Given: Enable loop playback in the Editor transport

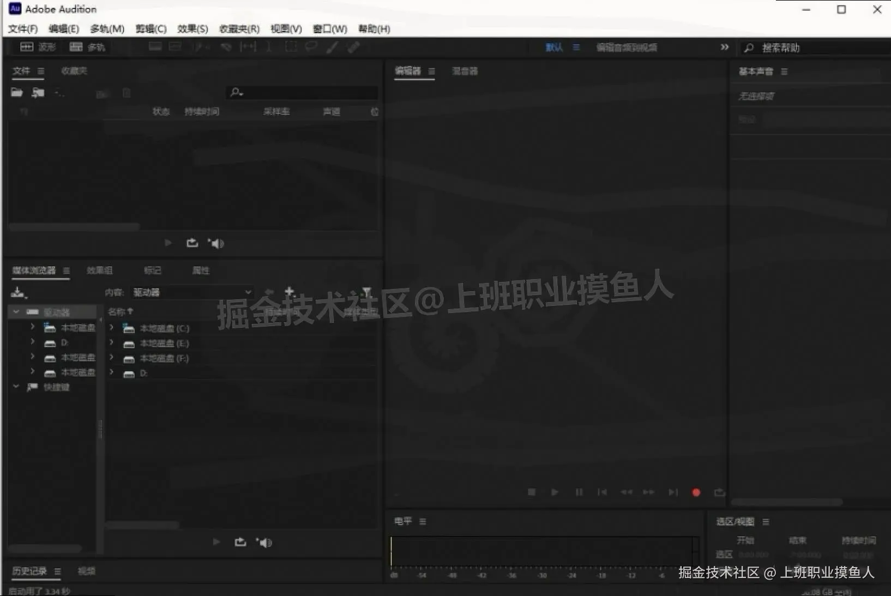Looking at the screenshot, I should [720, 492].
